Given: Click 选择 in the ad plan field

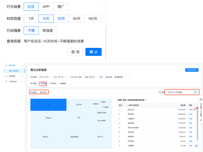Looking at the screenshot, I should pyautogui.click(x=101, y=77).
